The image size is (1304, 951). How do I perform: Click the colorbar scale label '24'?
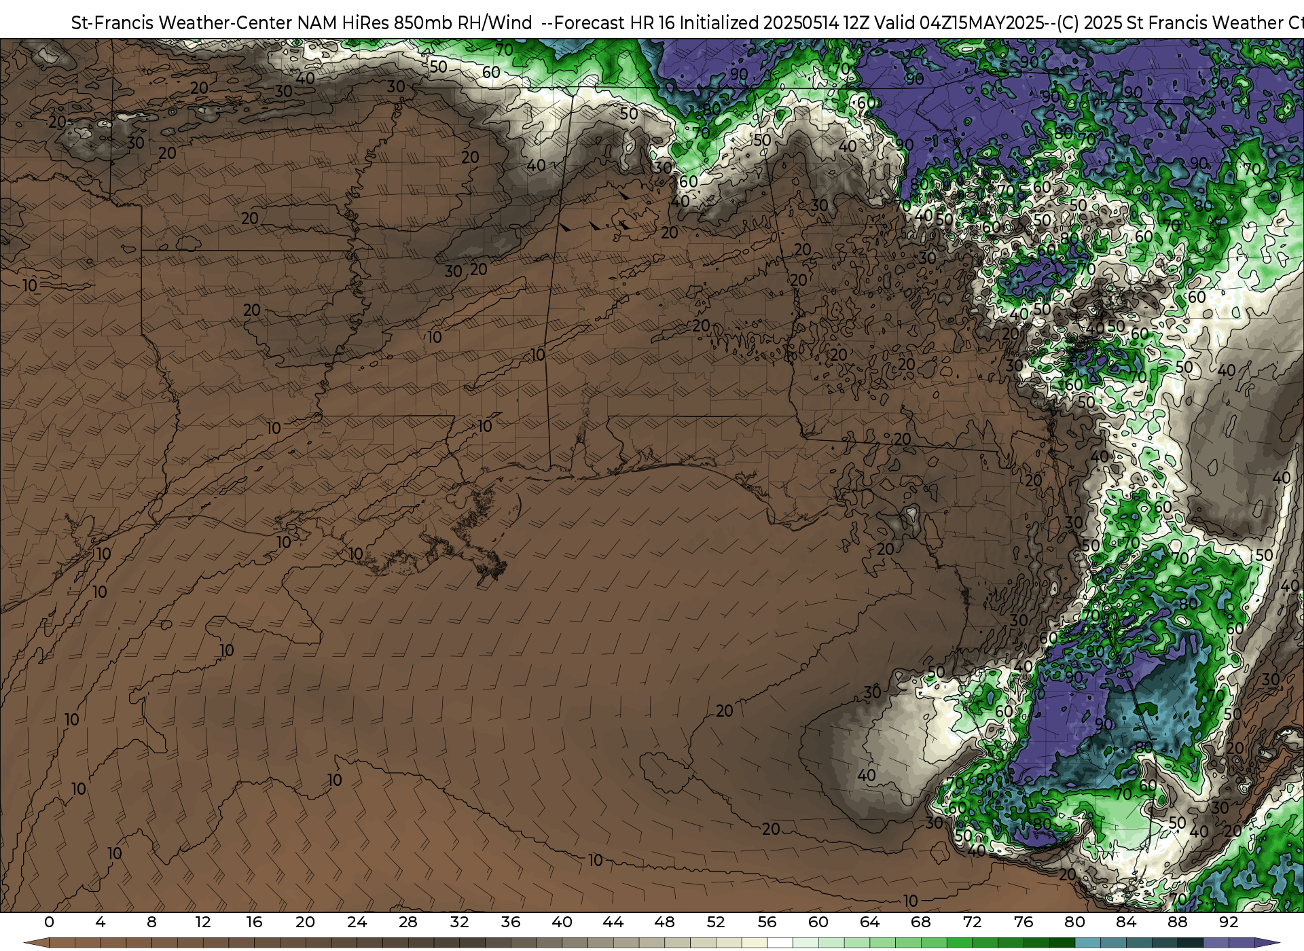tap(357, 922)
